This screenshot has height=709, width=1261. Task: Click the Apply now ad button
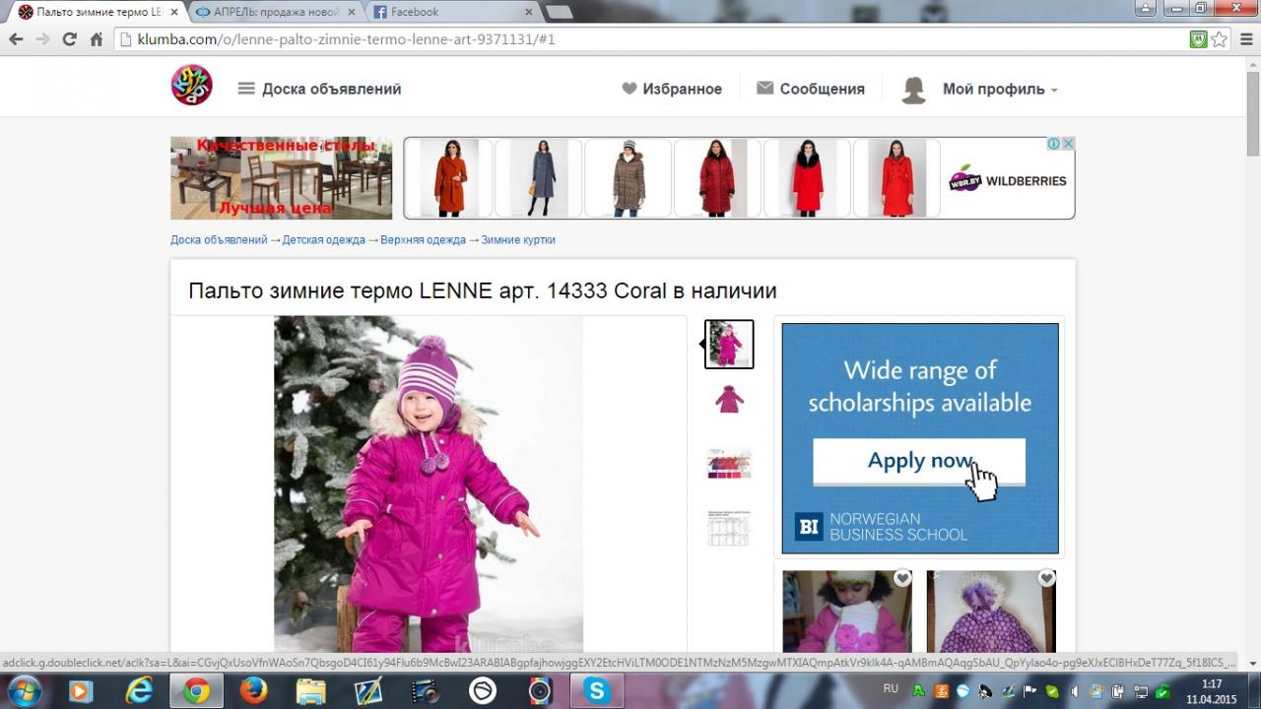pos(918,461)
